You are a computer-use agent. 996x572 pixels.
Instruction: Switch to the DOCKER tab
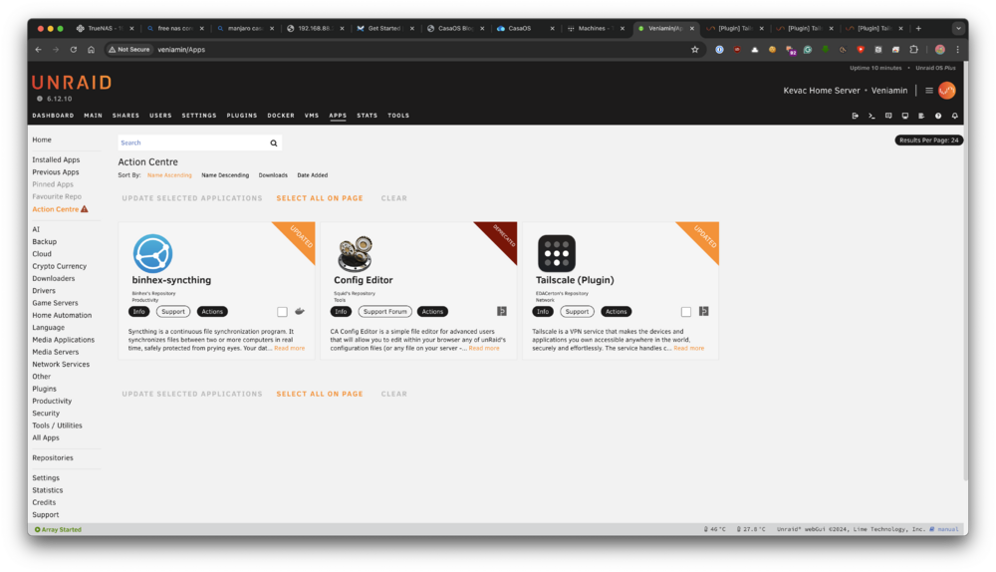point(281,116)
